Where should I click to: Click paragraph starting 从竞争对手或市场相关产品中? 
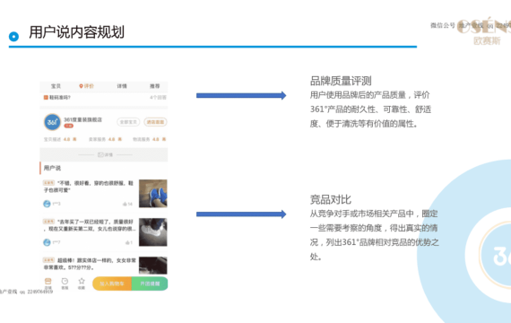pyautogui.click(x=375, y=235)
